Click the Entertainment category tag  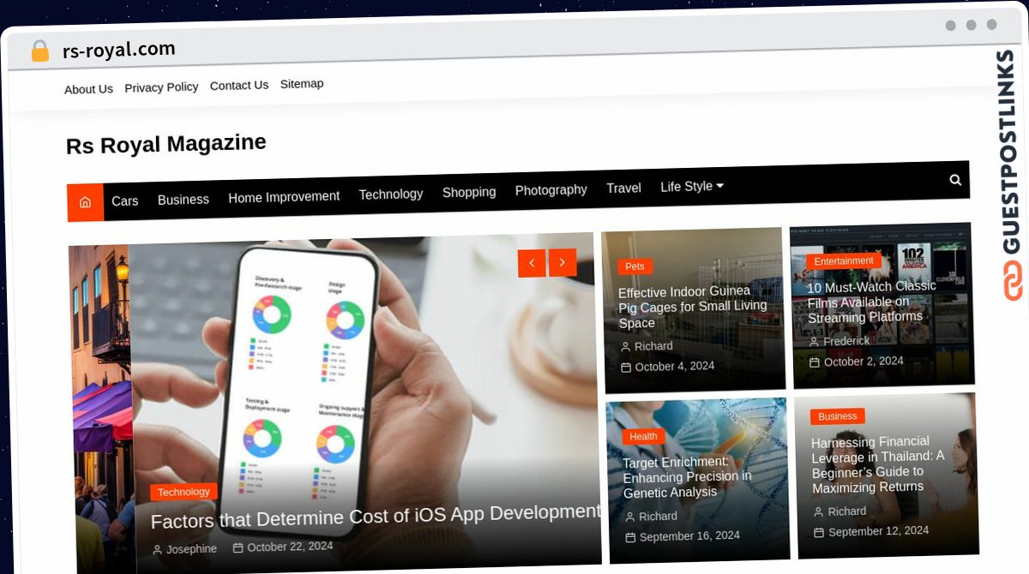(x=844, y=261)
